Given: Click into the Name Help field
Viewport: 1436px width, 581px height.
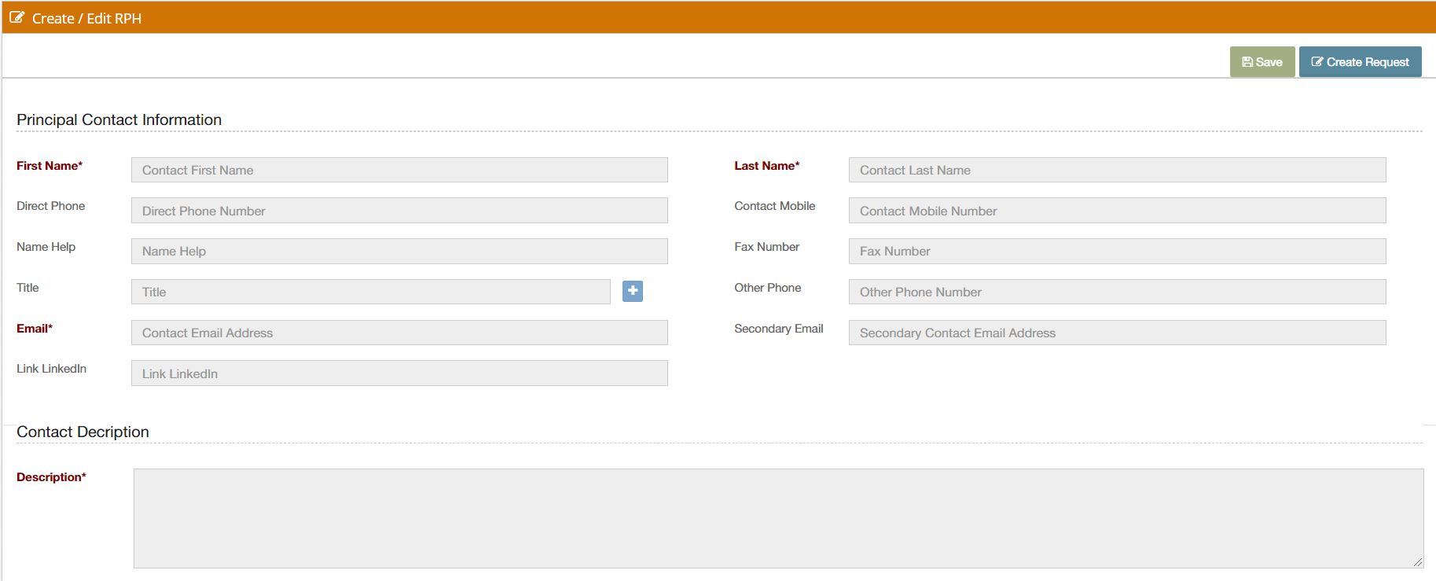Looking at the screenshot, I should click(399, 251).
